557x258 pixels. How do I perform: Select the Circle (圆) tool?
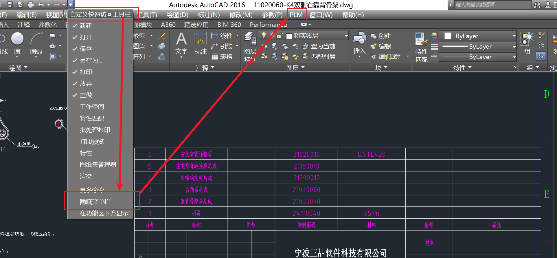click(x=17, y=43)
